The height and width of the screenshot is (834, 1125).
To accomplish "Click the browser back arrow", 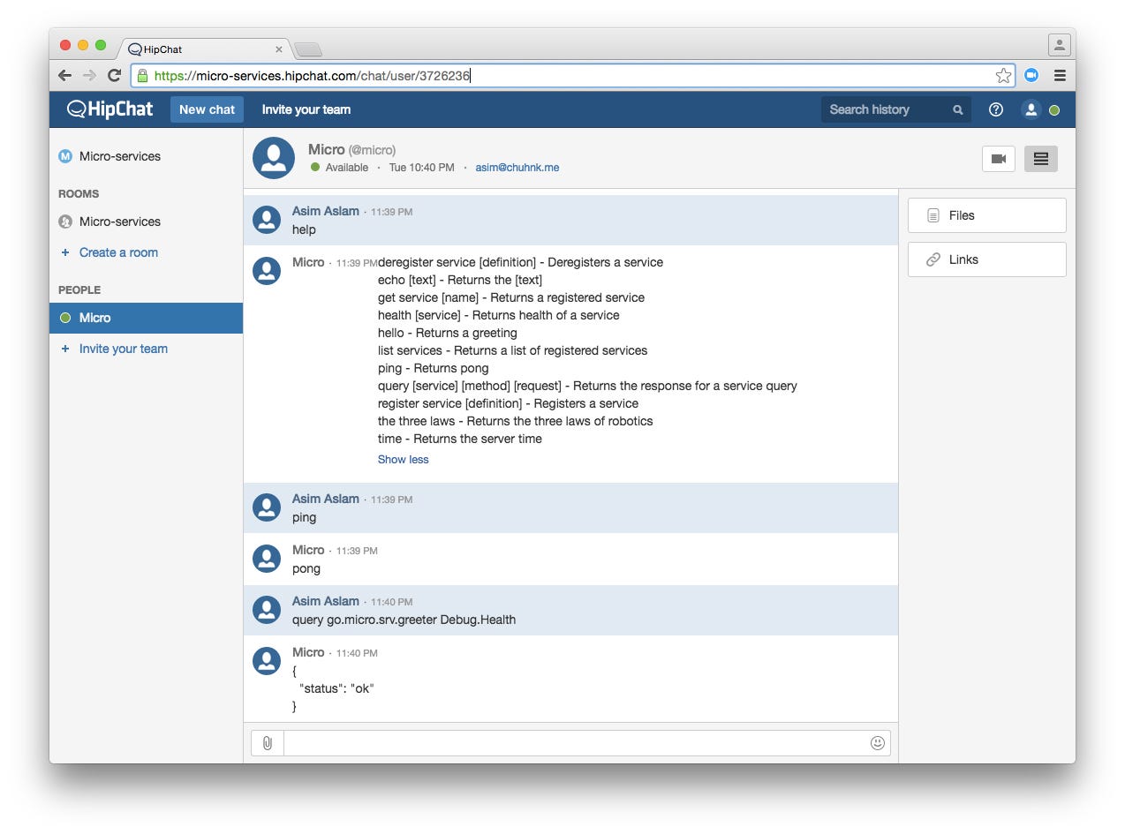I will point(65,76).
